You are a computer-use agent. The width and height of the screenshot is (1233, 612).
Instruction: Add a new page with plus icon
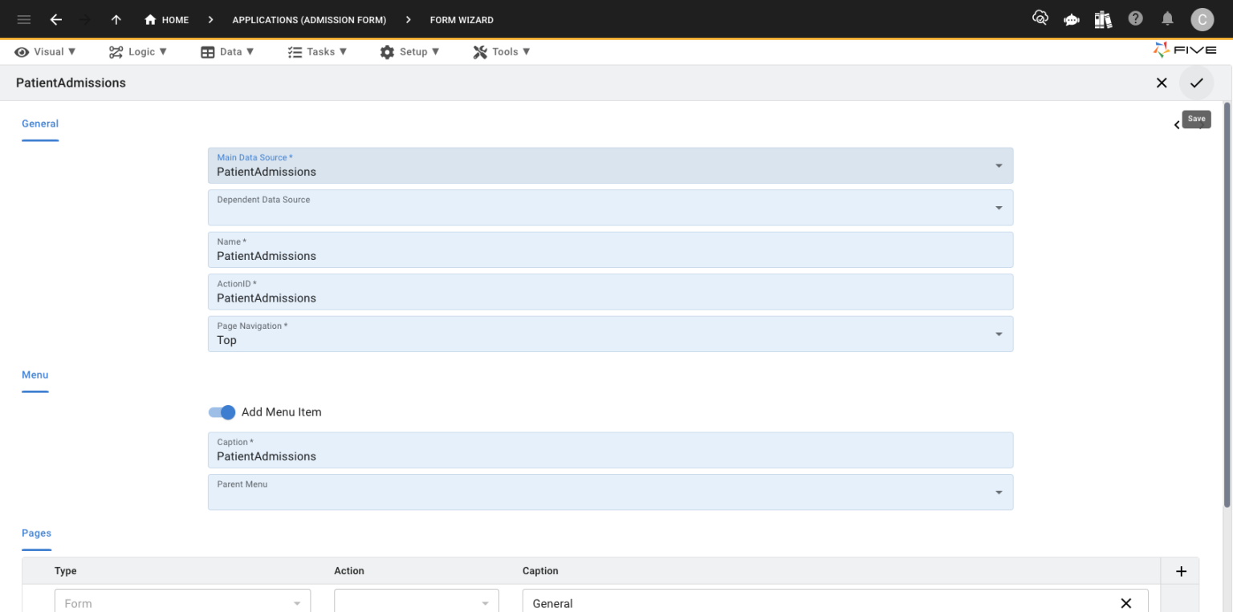[1180, 571]
